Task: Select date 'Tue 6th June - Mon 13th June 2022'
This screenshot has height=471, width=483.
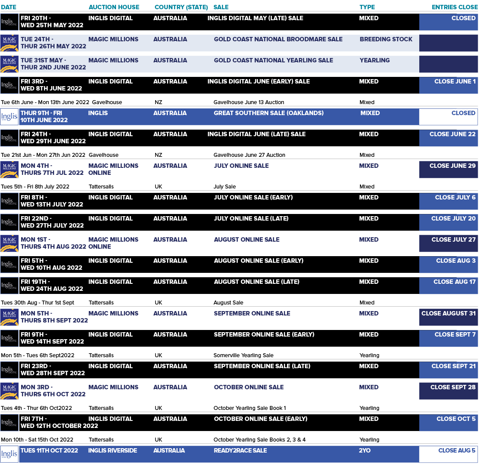Action: (x=45, y=102)
